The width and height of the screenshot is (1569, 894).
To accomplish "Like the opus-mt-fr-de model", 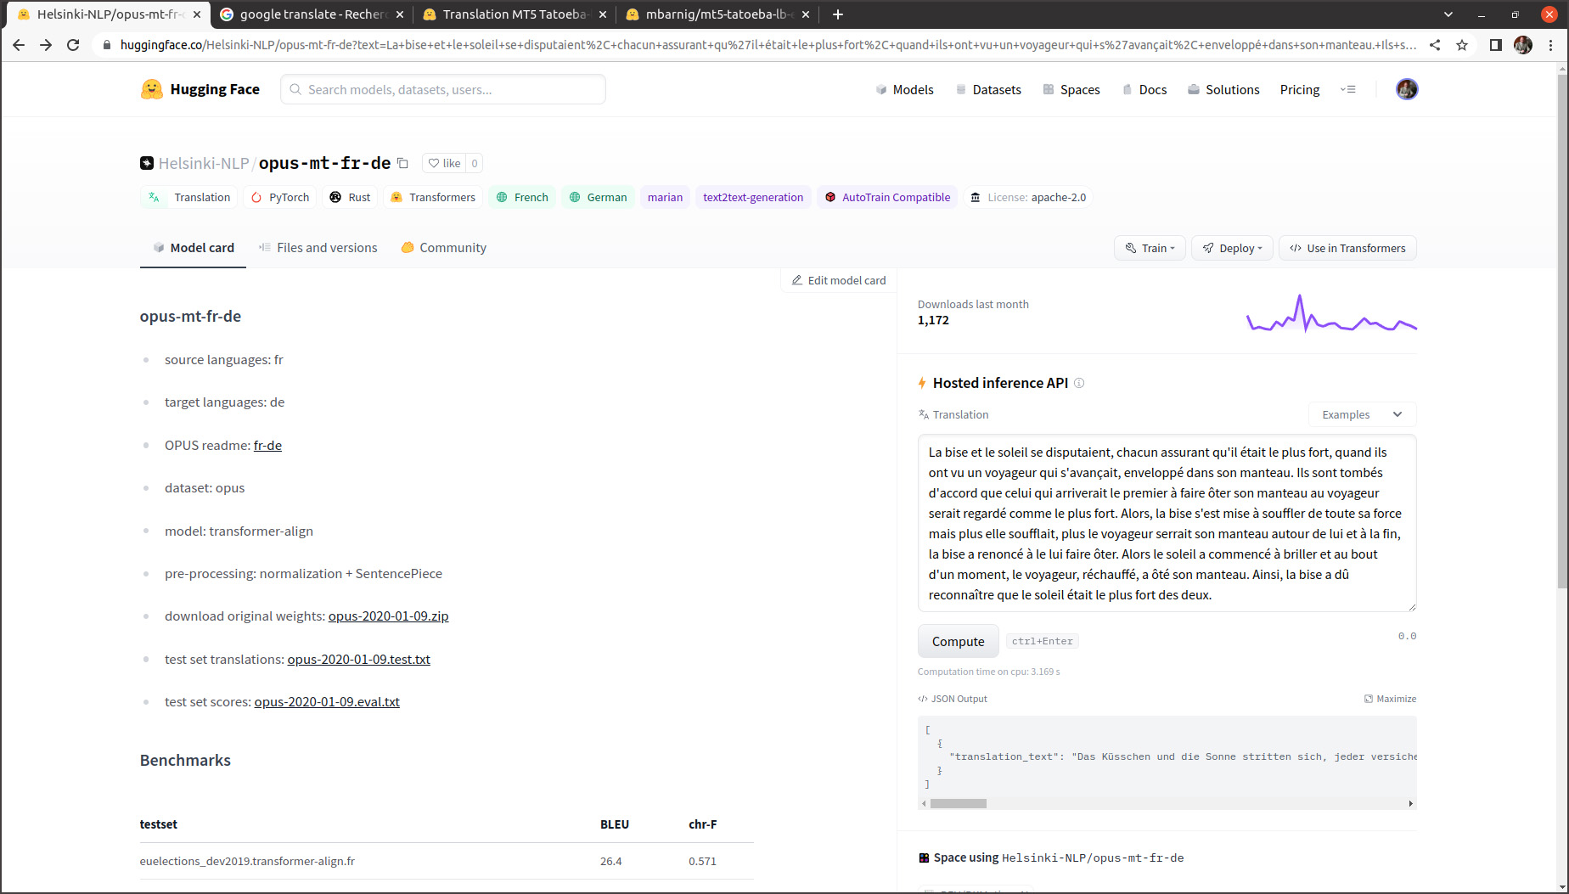I will point(444,163).
